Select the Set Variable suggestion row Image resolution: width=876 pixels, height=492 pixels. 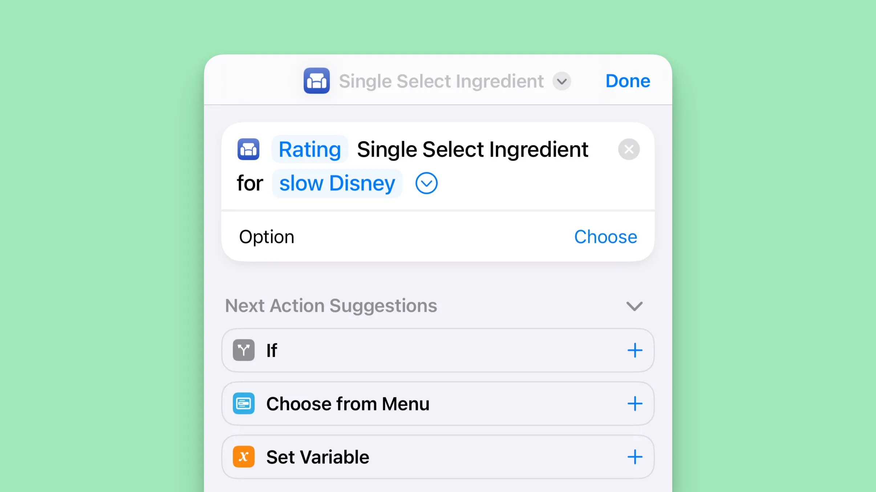(472, 457)
